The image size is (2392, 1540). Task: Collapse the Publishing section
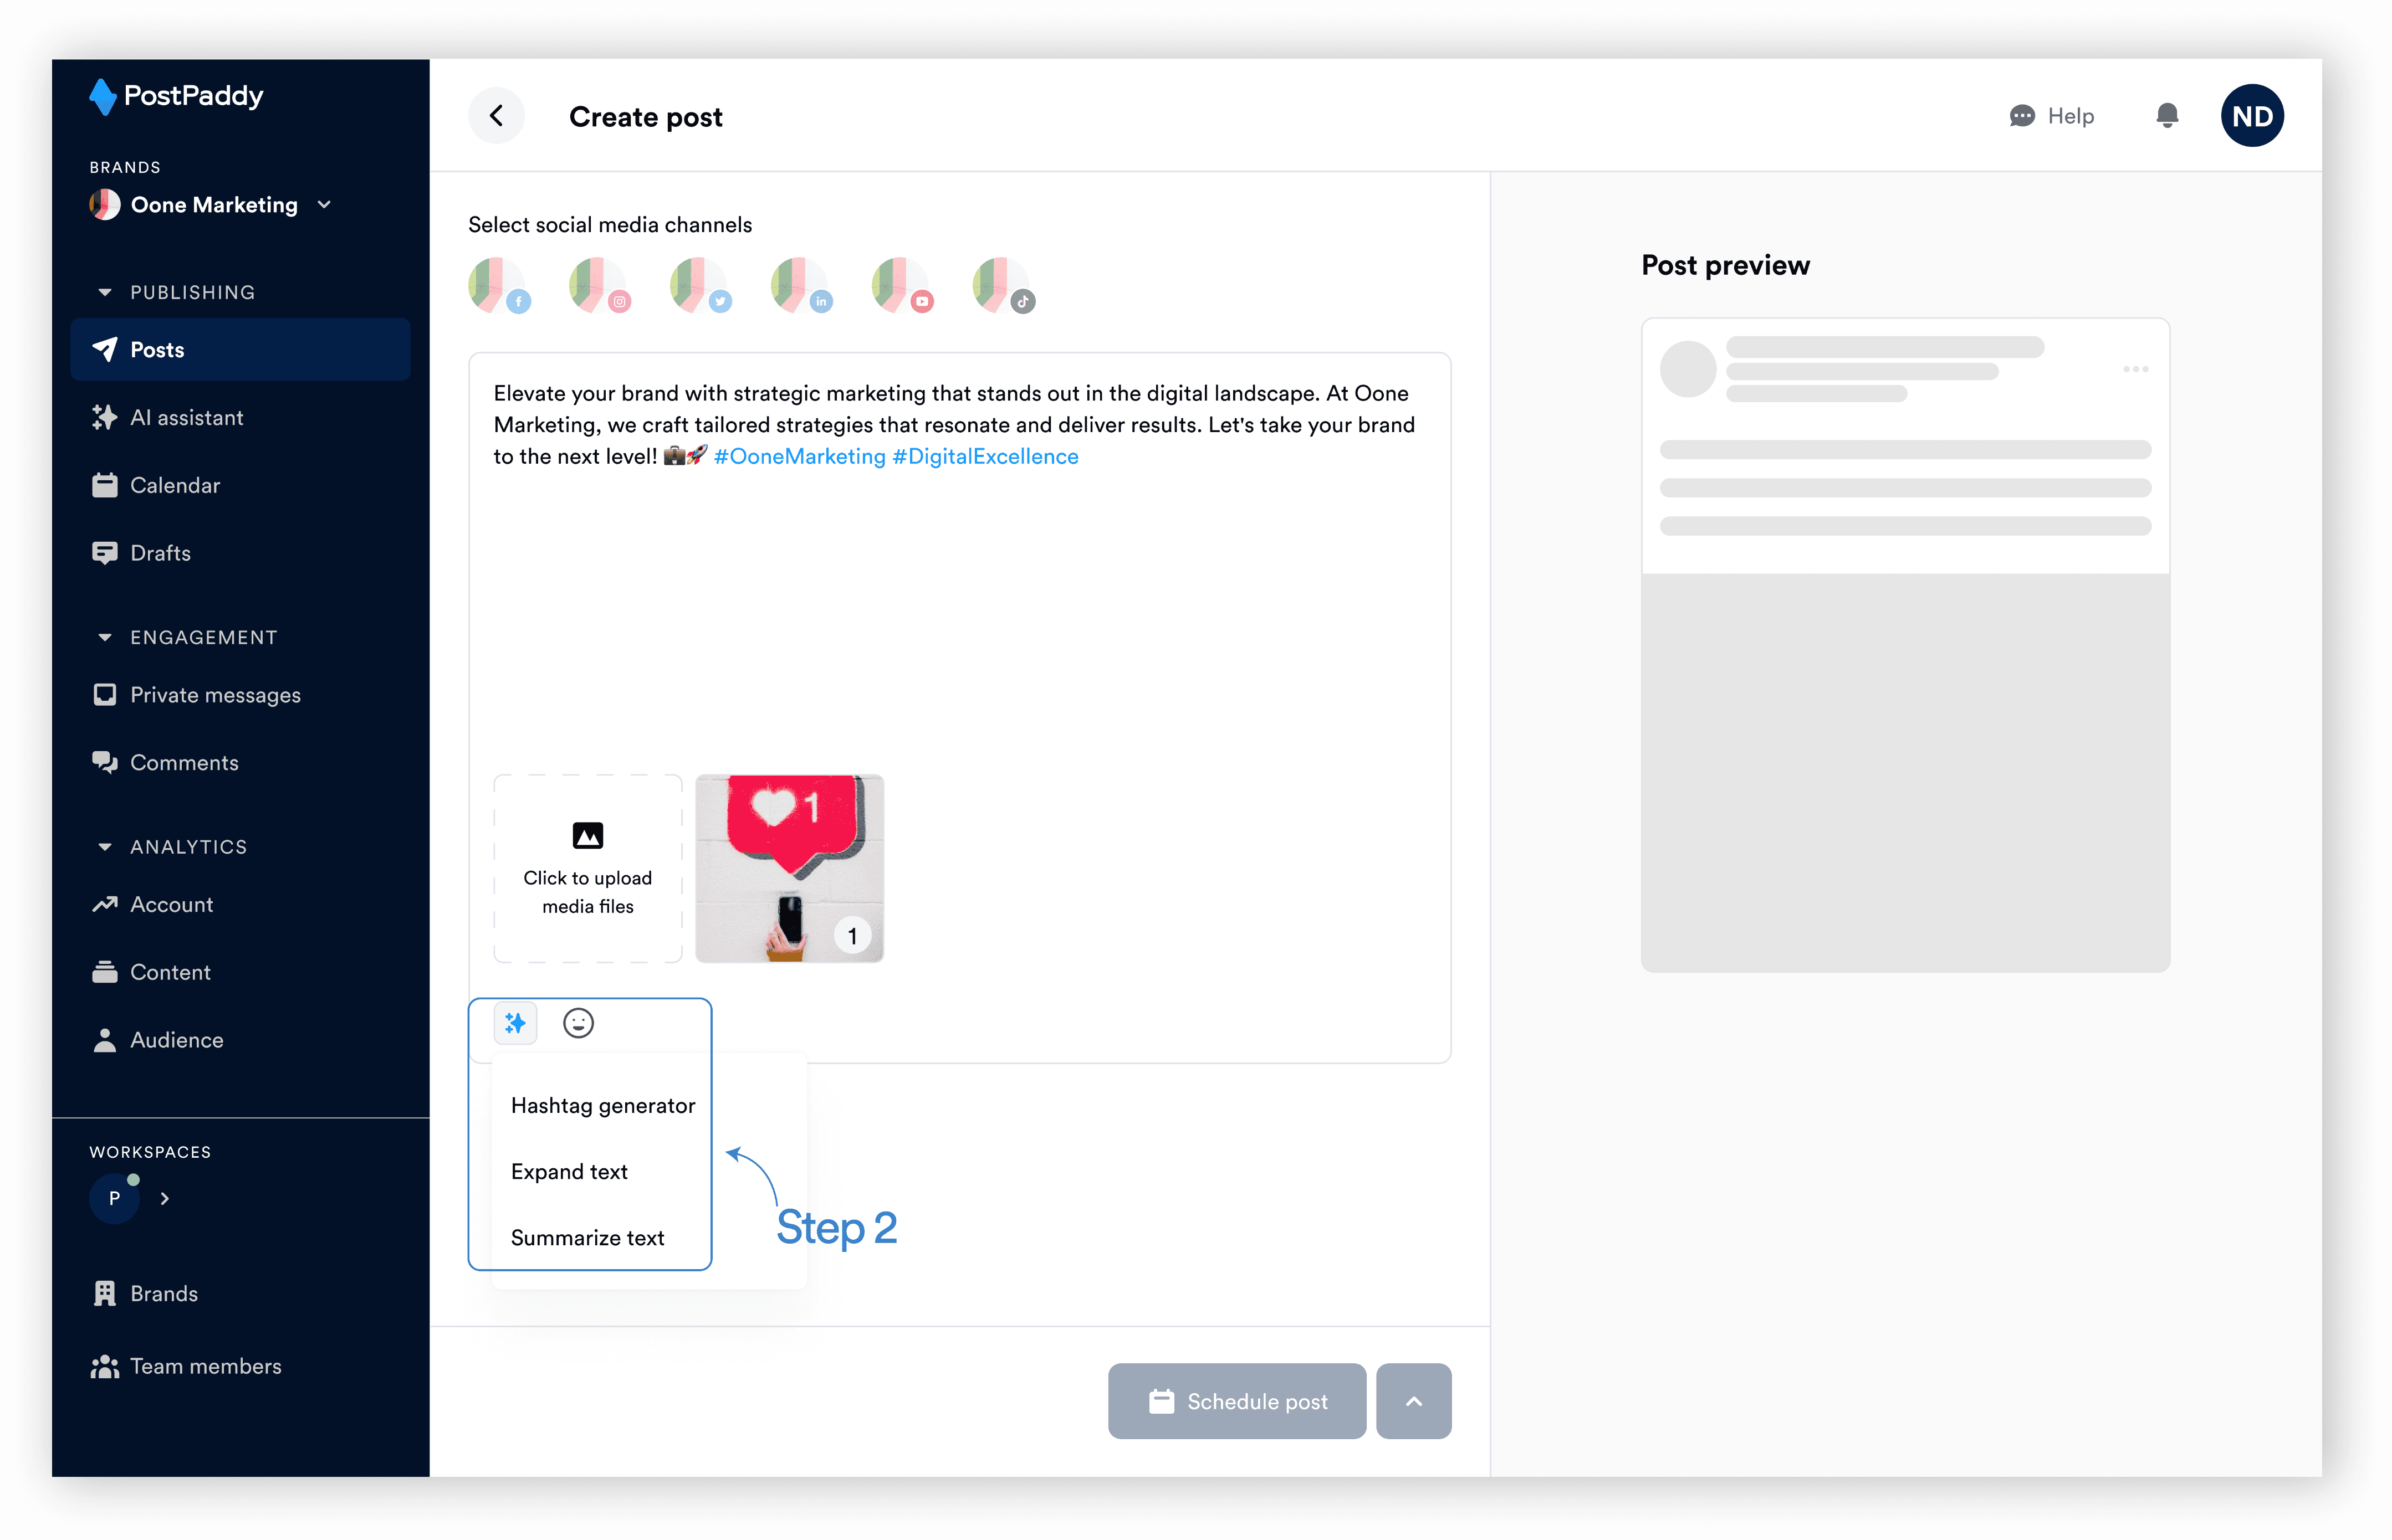105,292
